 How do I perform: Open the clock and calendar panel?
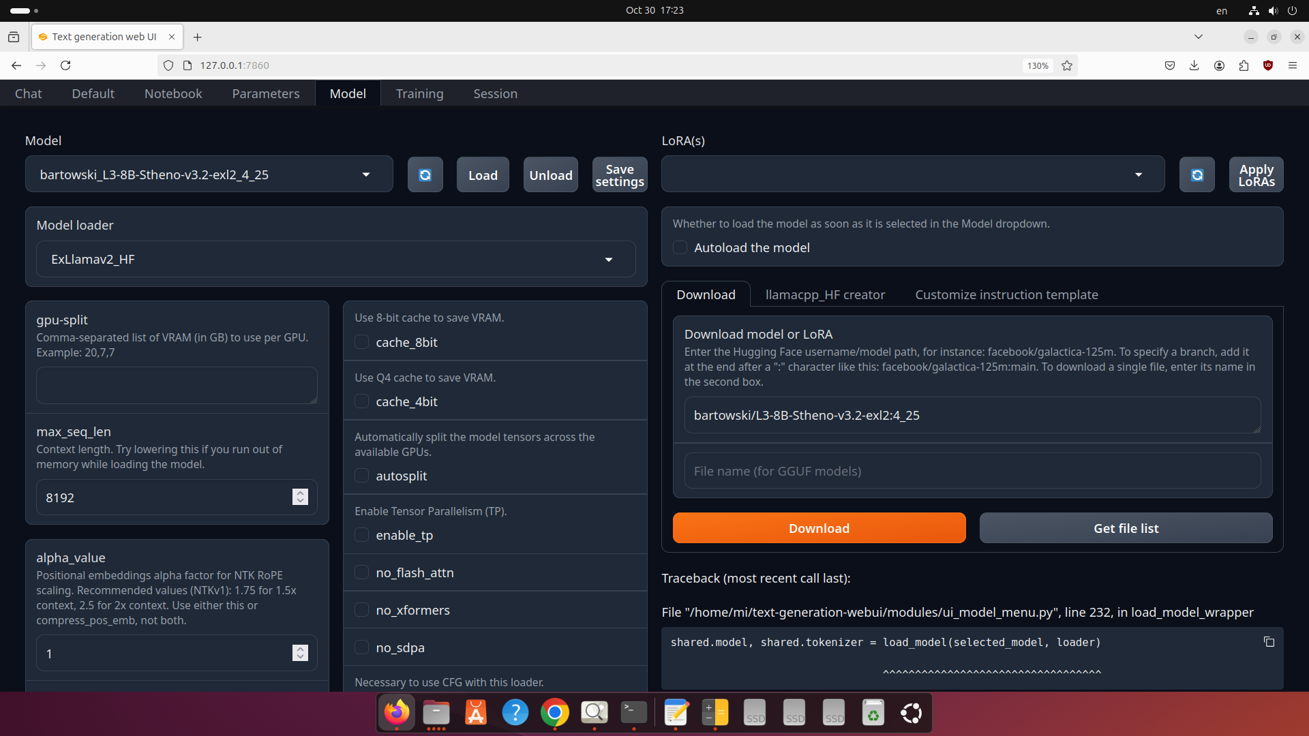pyautogui.click(x=654, y=10)
